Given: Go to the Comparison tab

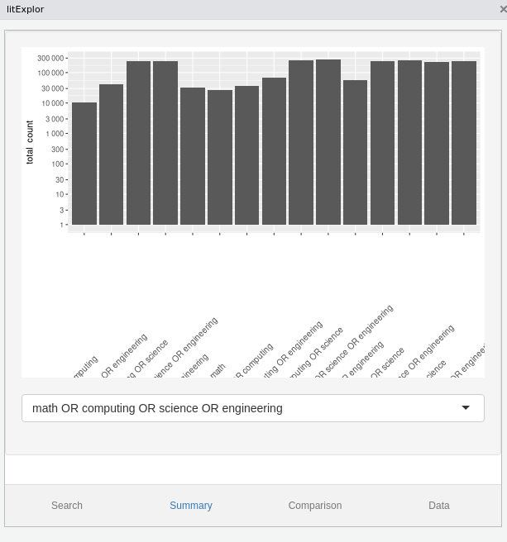Looking at the screenshot, I should tap(315, 506).
